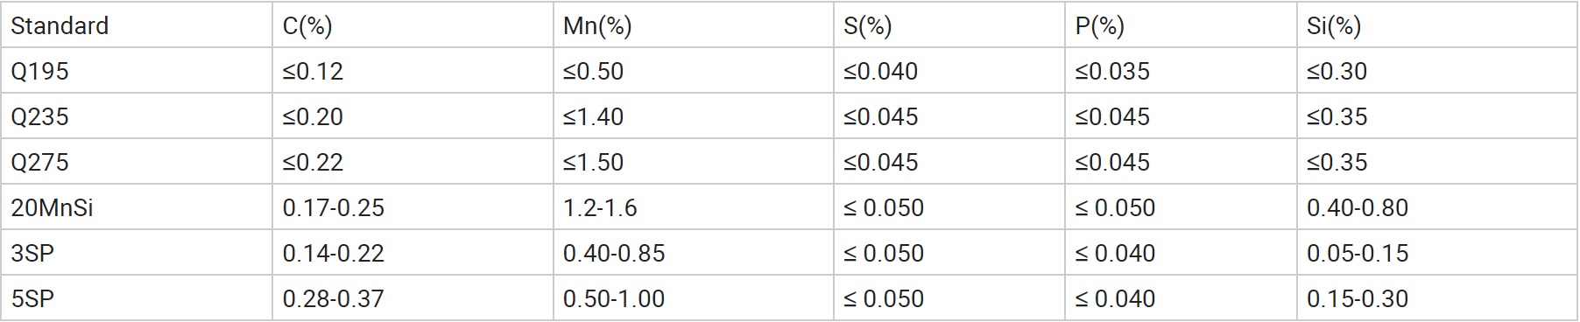The image size is (1580, 322).
Task: Select the C(%) column header
Action: point(413,25)
